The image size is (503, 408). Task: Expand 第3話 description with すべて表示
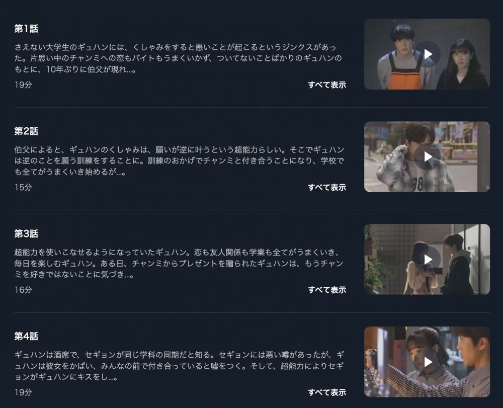[327, 290]
